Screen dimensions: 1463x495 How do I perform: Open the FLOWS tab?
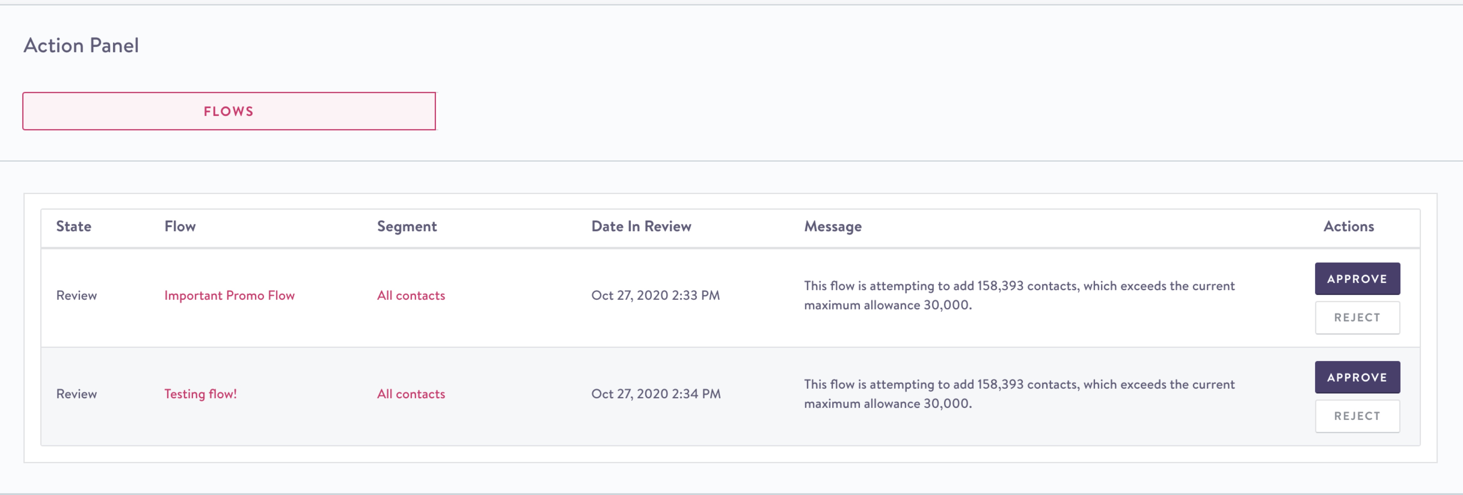229,111
